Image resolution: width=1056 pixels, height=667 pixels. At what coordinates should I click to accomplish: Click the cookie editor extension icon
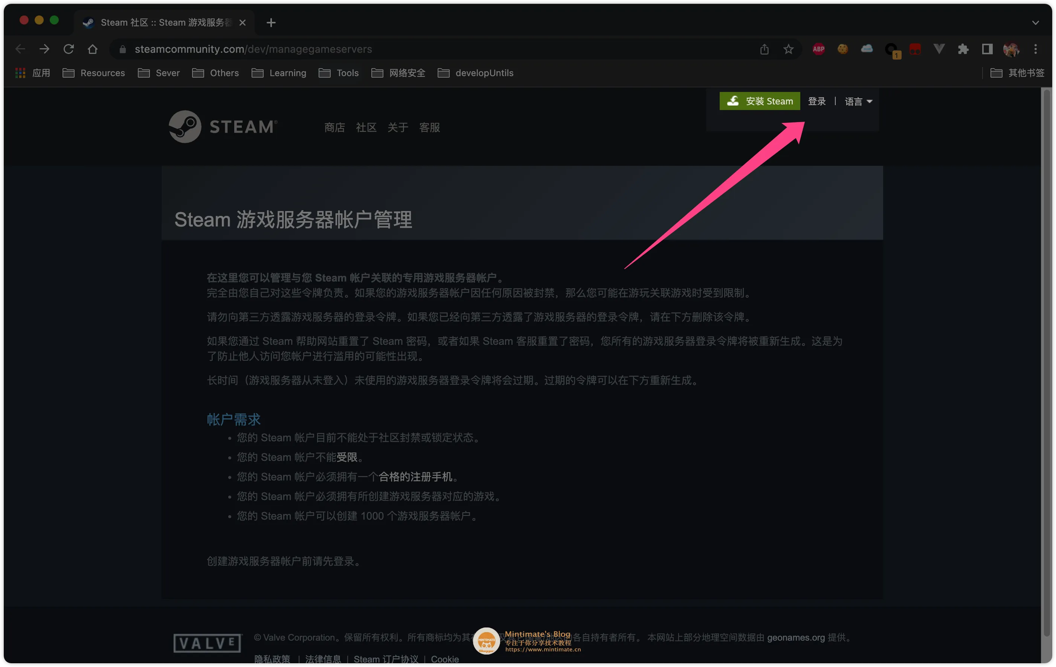tap(842, 49)
